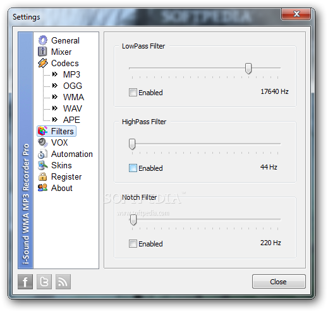Select the APE codec entry

pos(71,120)
